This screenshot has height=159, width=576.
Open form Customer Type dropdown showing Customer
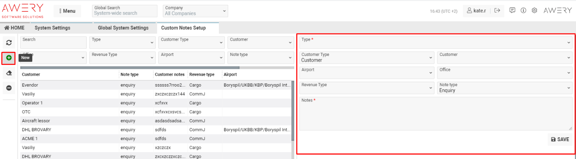click(367, 58)
